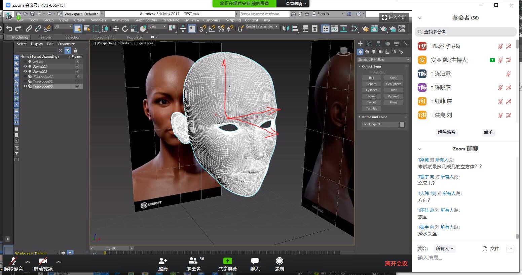
Task: Open the Rendering menu
Action: 171,20
